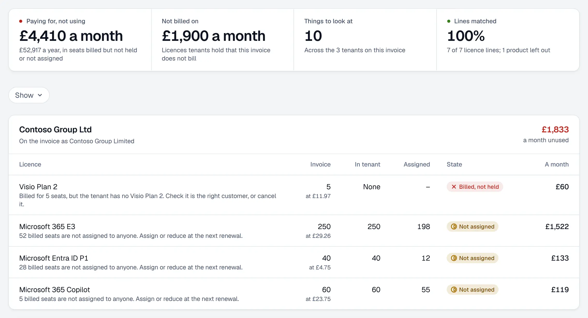The image size is (588, 318).
Task: Click the £1,900 a month summary figure
Action: coord(214,36)
